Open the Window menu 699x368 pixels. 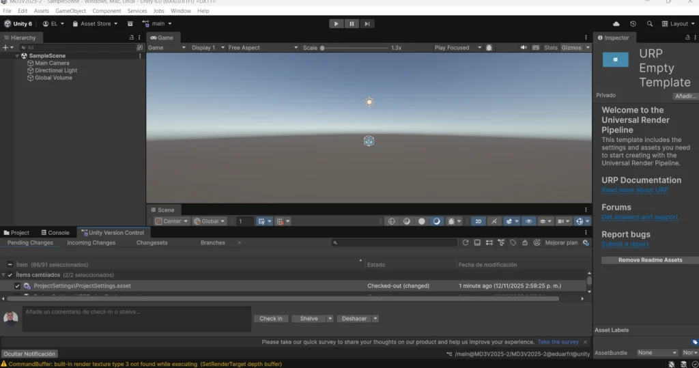pyautogui.click(x=180, y=11)
